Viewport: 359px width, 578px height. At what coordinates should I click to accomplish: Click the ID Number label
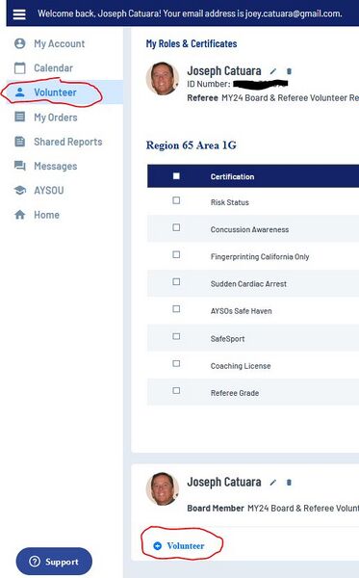point(209,84)
